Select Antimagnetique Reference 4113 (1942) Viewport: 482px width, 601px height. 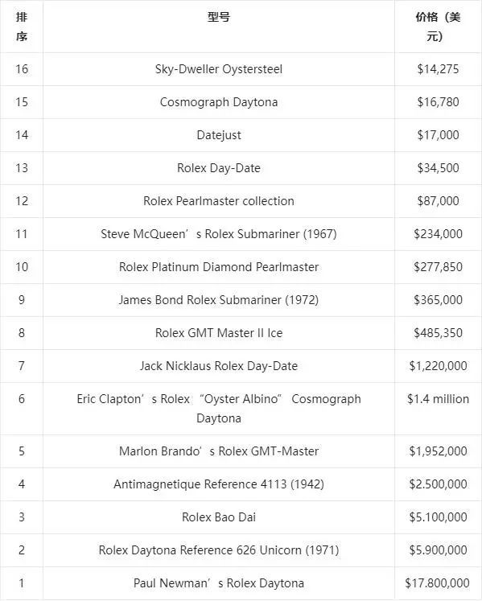219,484
